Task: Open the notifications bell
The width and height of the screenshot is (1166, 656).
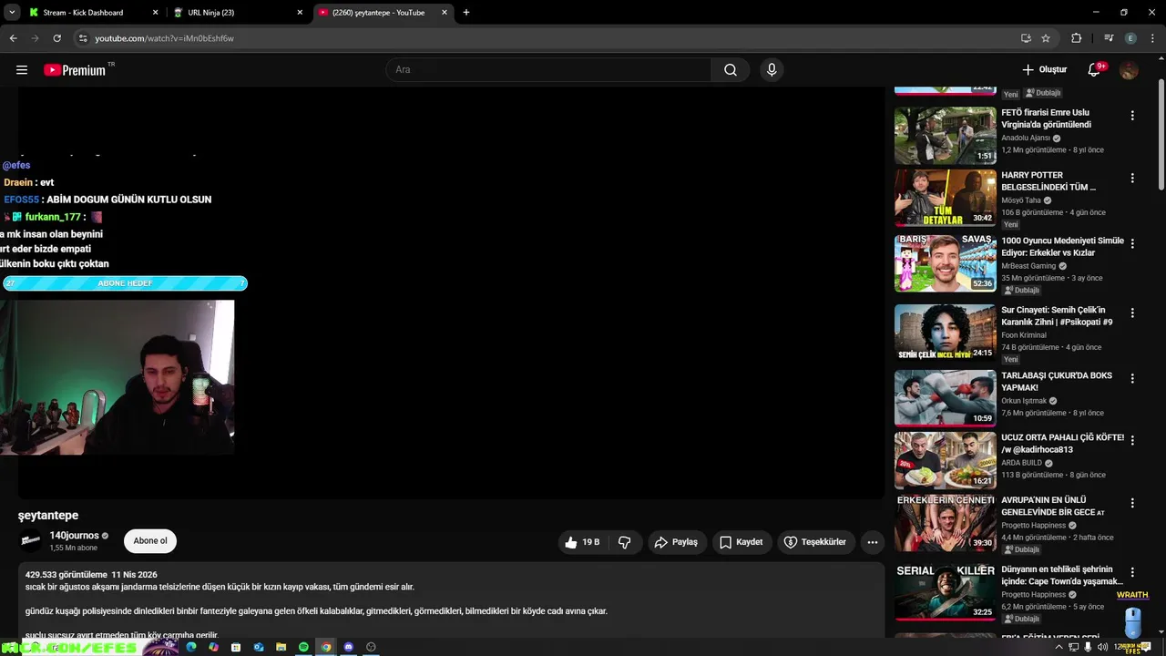Action: coord(1095,70)
